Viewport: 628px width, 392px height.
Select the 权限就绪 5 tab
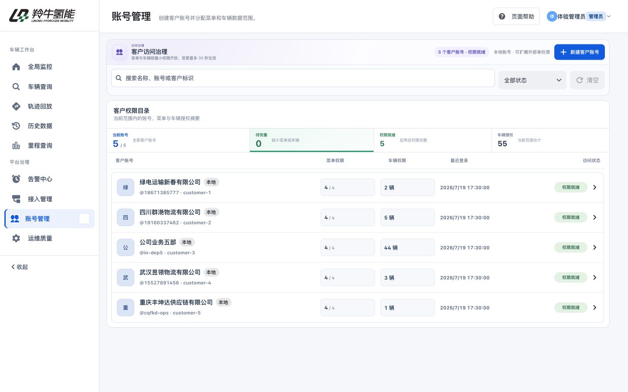pos(433,140)
